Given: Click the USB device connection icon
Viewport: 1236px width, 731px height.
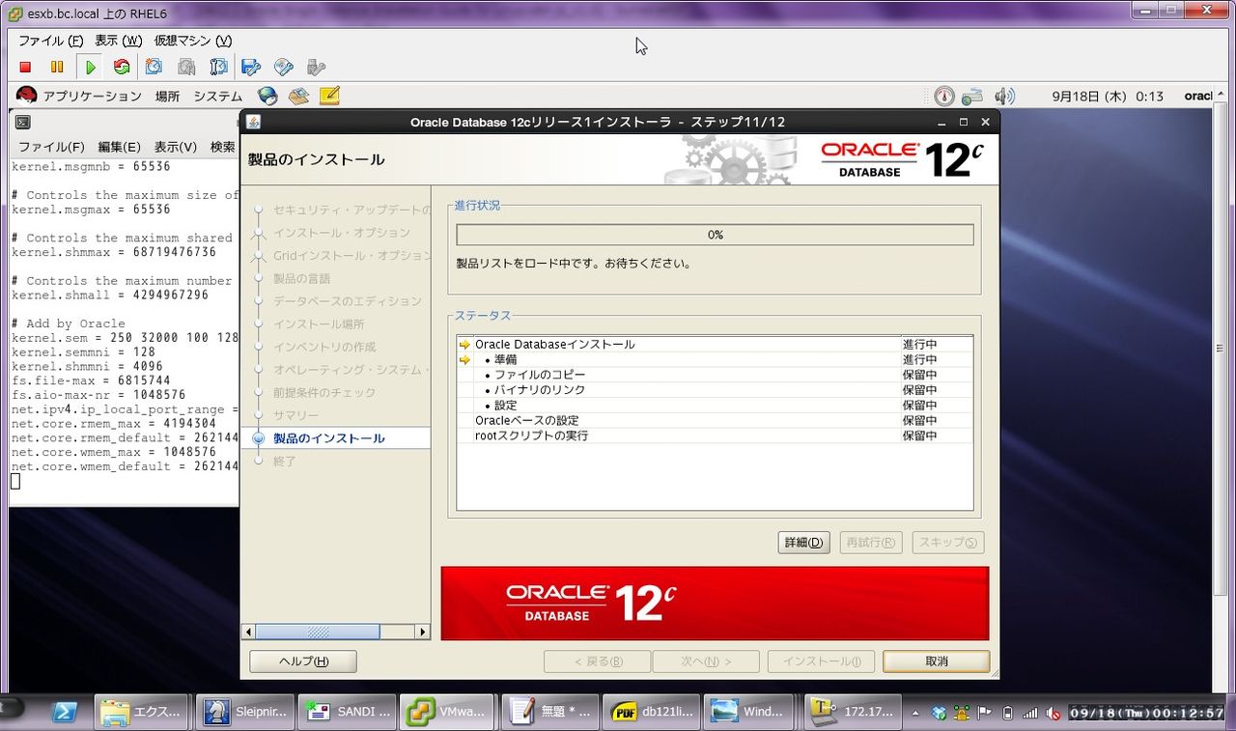Looking at the screenshot, I should pyautogui.click(x=316, y=68).
